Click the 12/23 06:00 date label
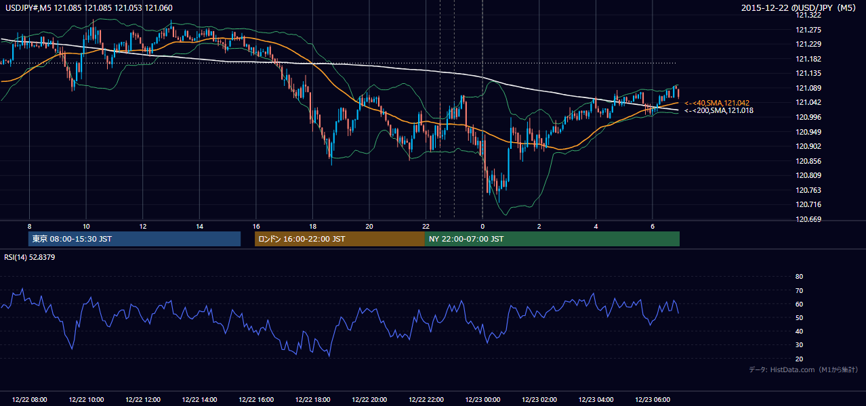This screenshot has width=866, height=406. 653,400
